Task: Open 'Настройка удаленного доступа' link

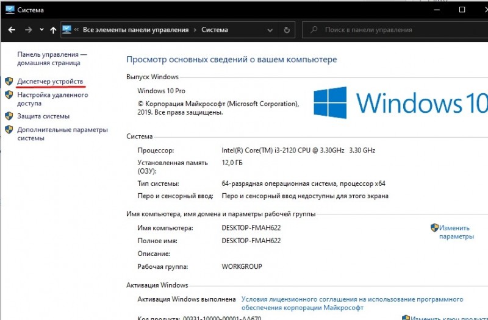Action: 52,99
